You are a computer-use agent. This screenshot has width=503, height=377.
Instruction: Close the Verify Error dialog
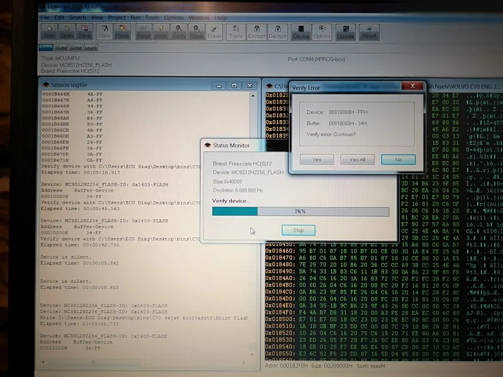pos(413,86)
